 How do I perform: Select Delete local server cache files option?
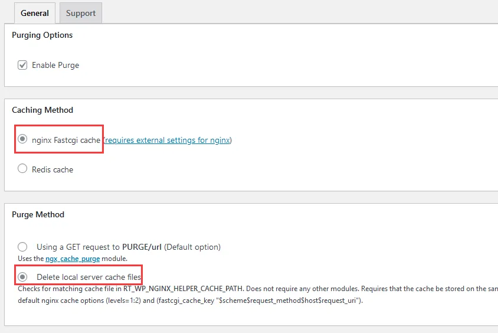coord(22,277)
